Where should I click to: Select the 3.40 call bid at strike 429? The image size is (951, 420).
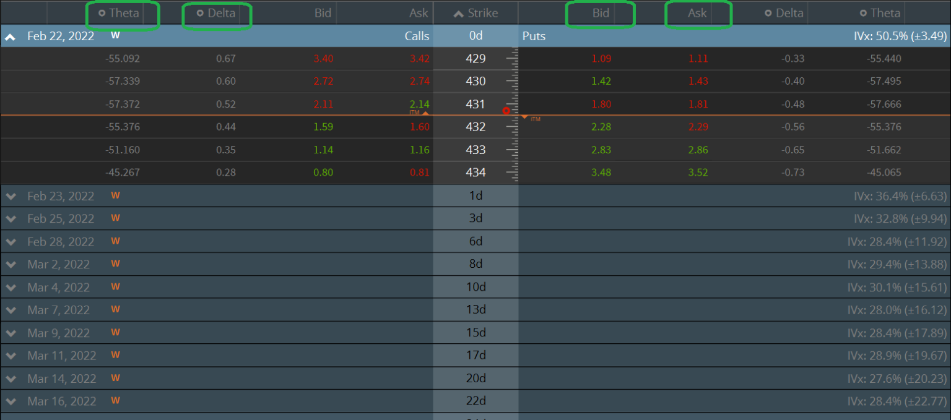[323, 59]
